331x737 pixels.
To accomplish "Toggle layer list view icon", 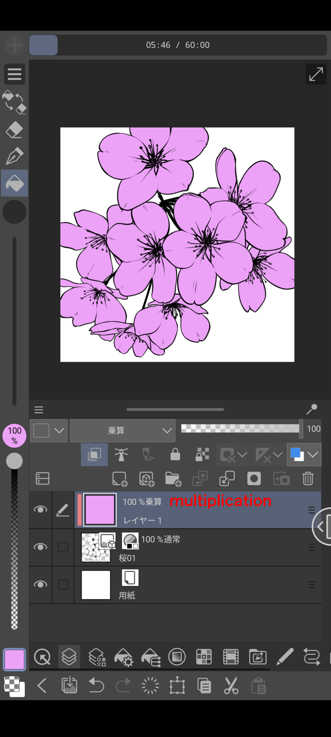I will coord(43,479).
